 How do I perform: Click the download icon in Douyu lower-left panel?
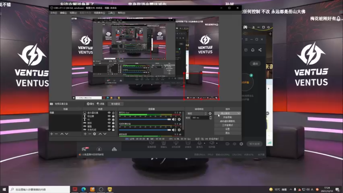99,149
